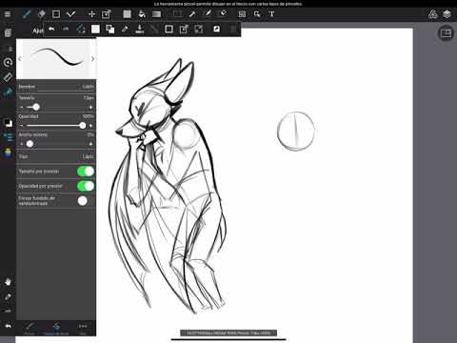Screen dimensions: 457x343
Task: Select the checkmark polyline tool
Action: tap(70, 14)
